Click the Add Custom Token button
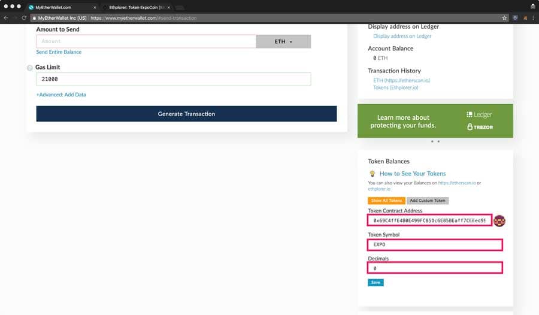Screen dimensions: 539x315 pyautogui.click(x=428, y=201)
